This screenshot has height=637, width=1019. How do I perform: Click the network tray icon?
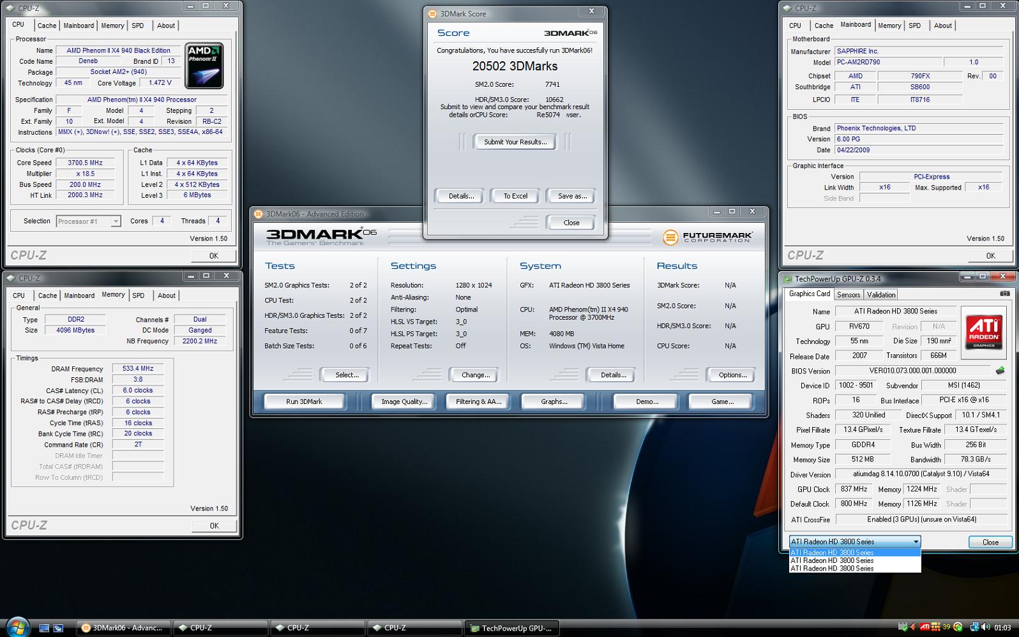(x=974, y=627)
